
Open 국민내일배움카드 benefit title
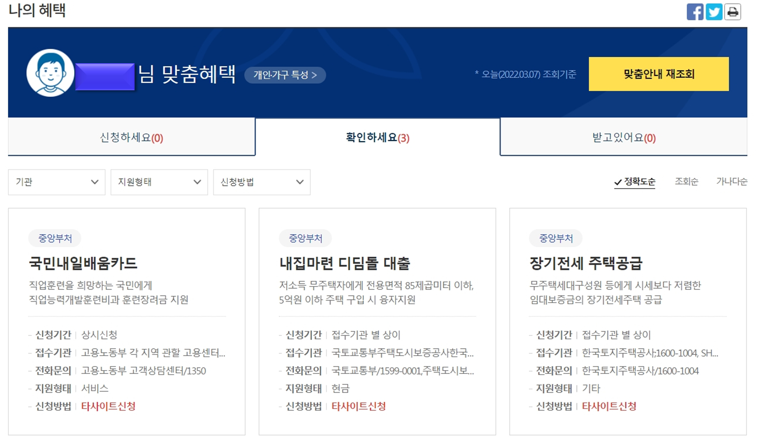click(83, 263)
